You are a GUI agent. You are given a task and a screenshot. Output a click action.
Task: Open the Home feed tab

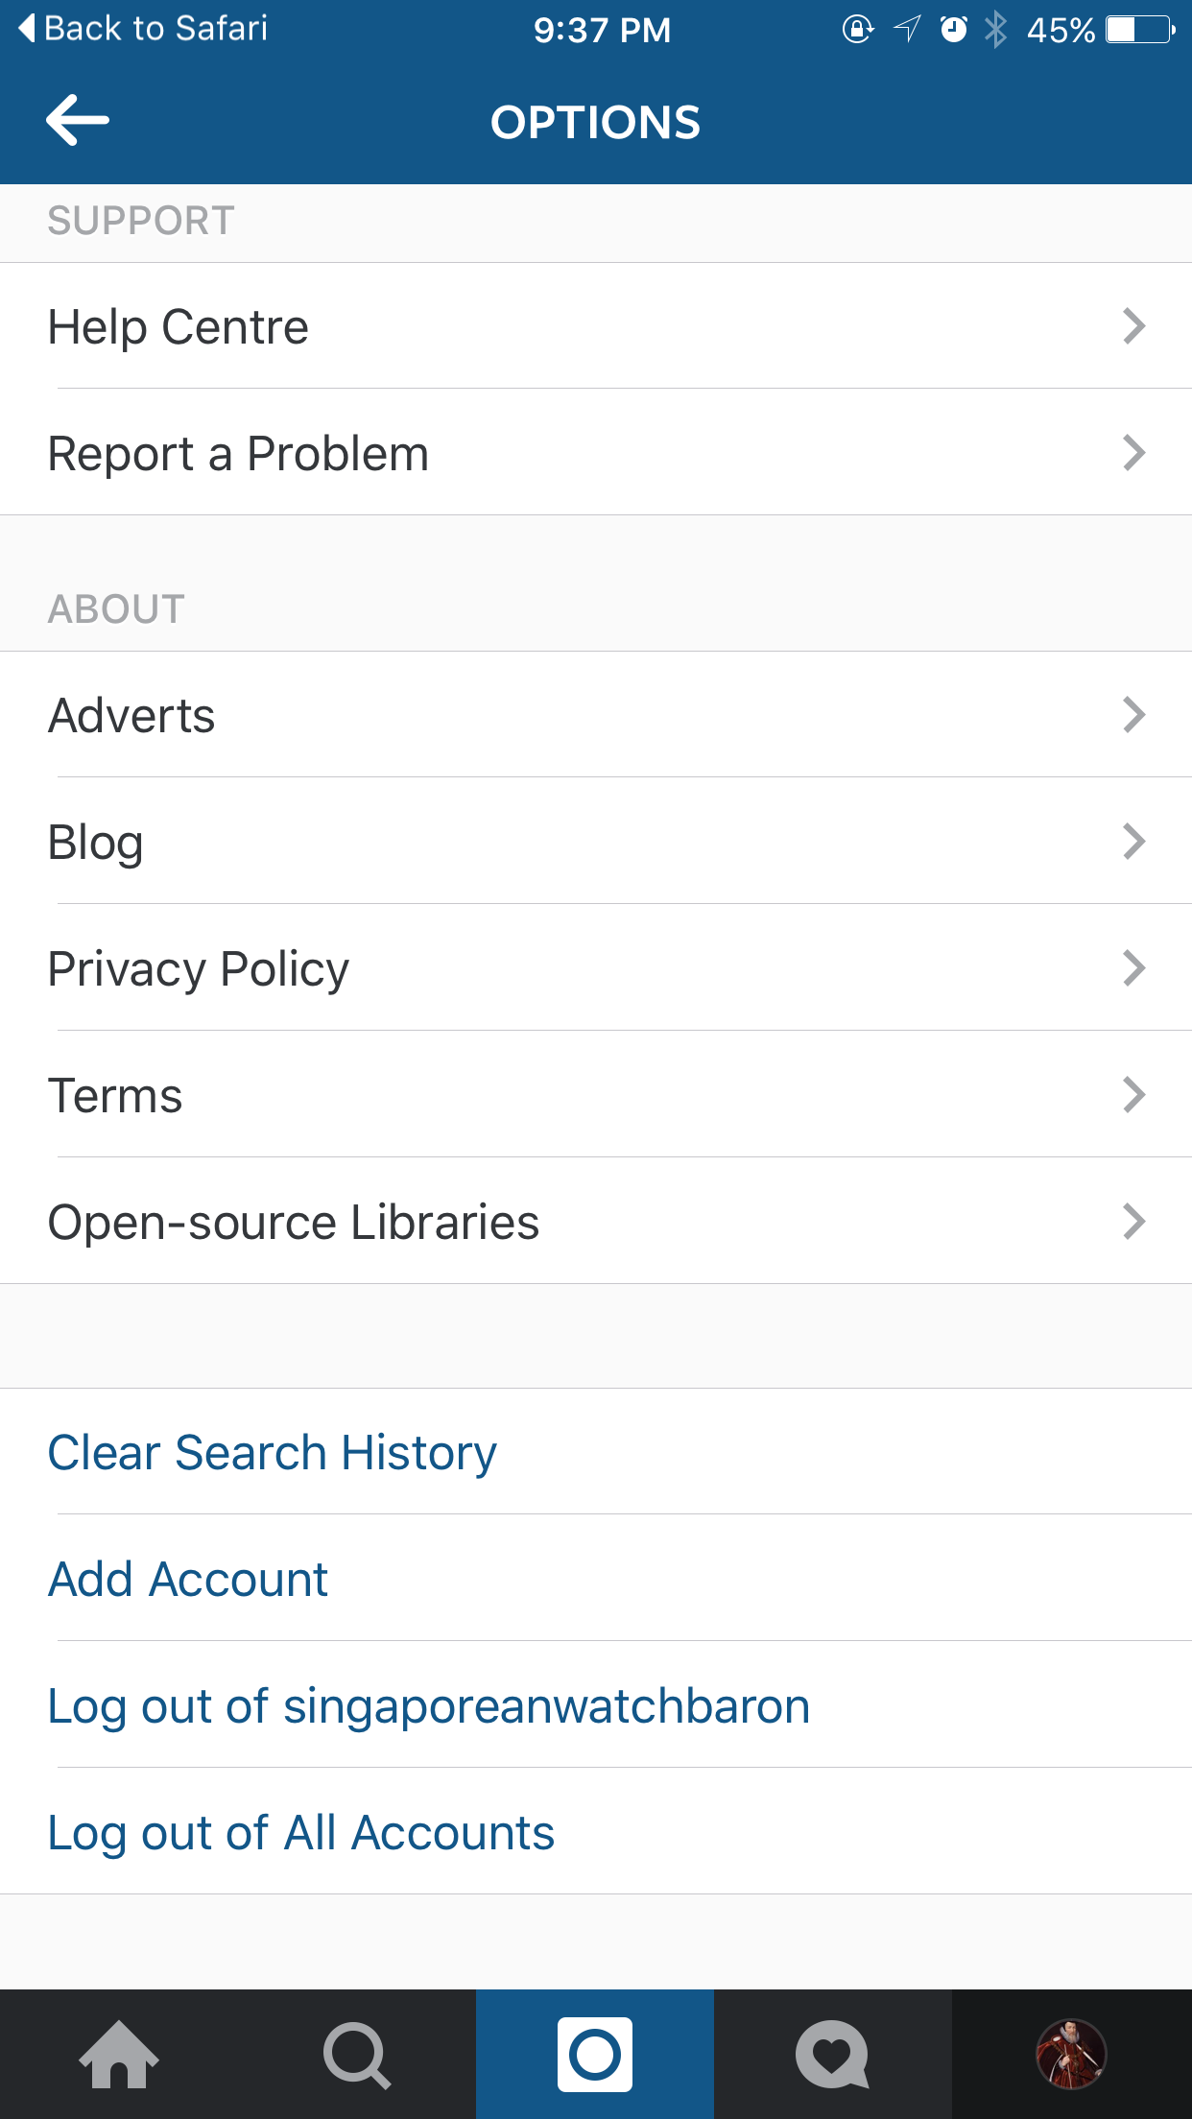(x=119, y=2055)
